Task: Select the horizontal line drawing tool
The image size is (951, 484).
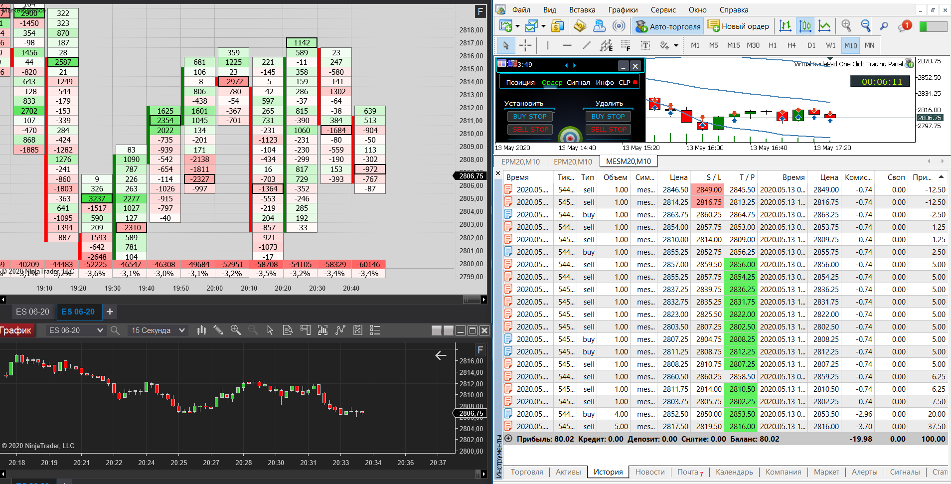Action: pos(567,45)
